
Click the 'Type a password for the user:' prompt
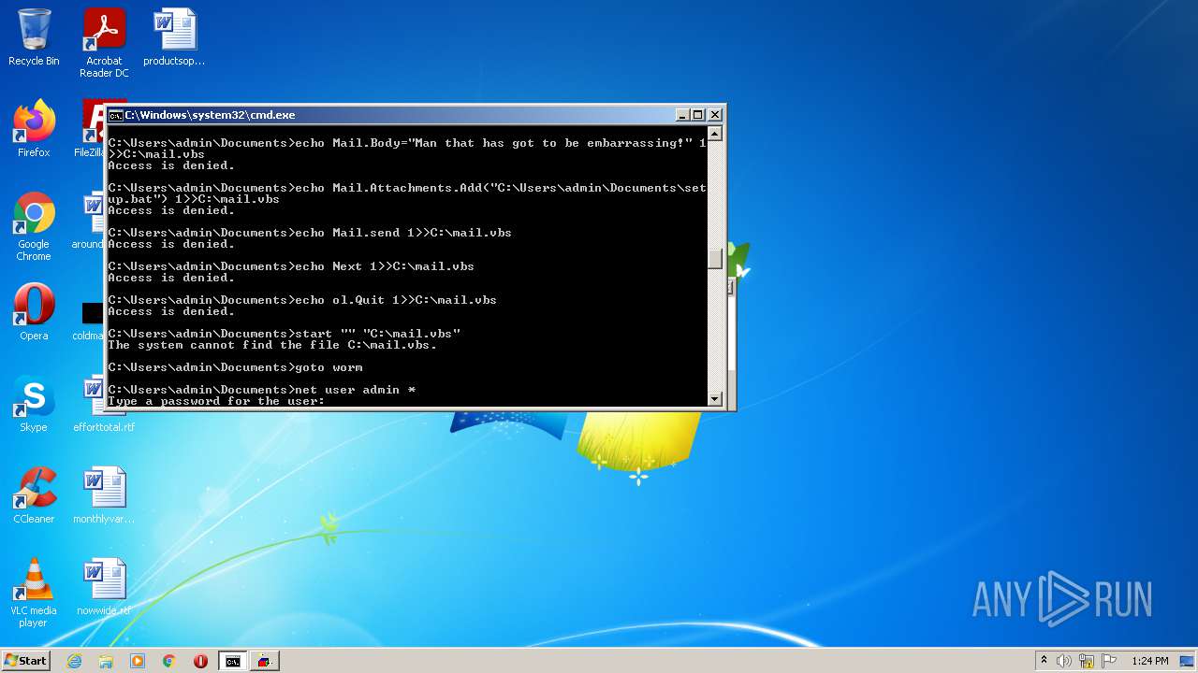pos(216,401)
